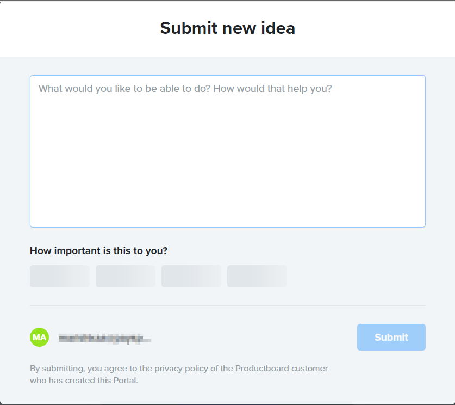Click the blurred email address beside the avatar
455x405 pixels.
point(104,338)
